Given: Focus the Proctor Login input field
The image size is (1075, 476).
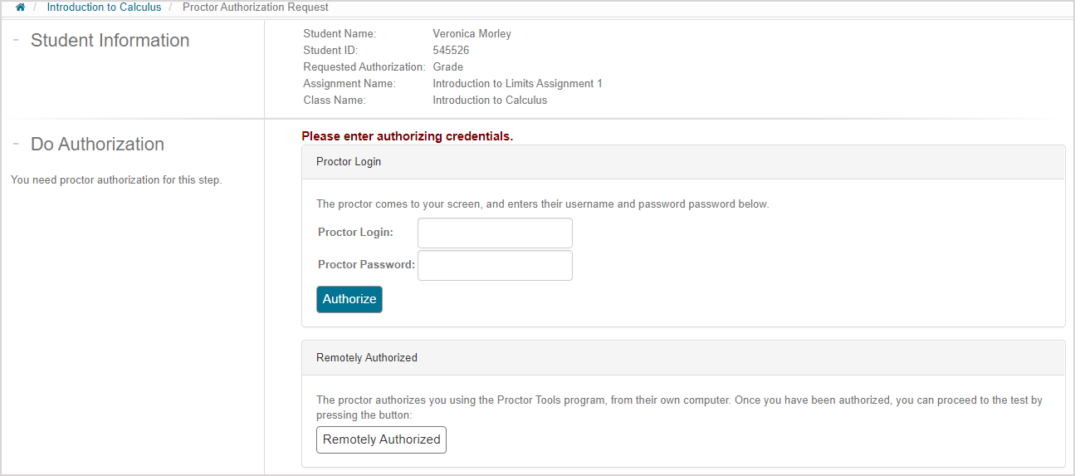Looking at the screenshot, I should [495, 233].
